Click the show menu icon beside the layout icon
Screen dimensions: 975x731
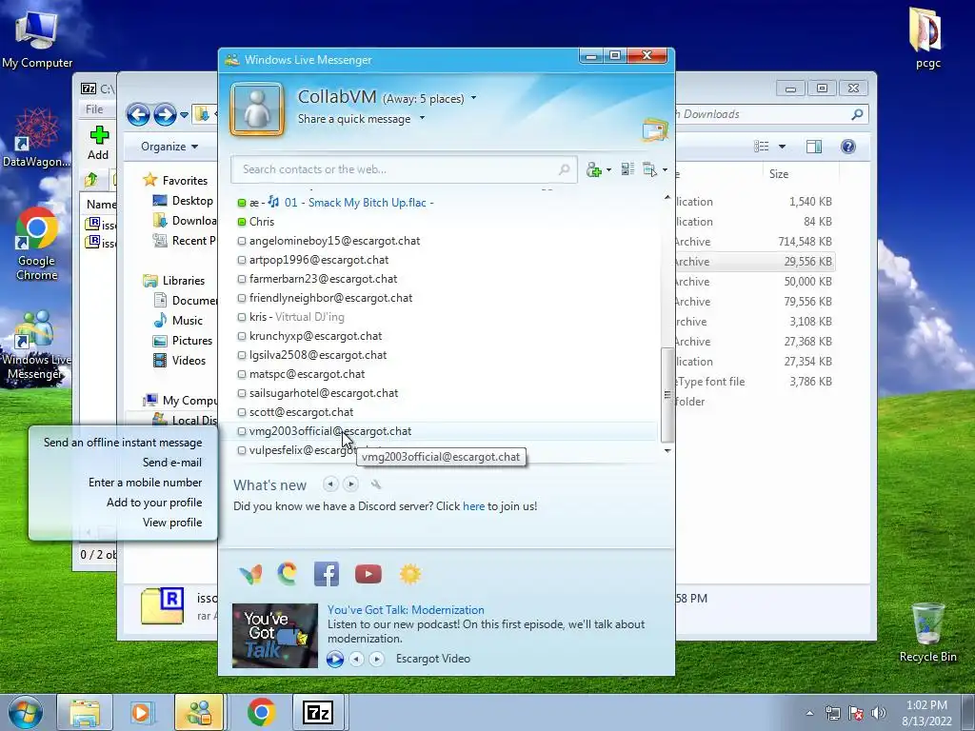(x=649, y=169)
